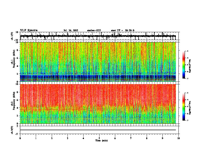Viewport: 201px width, 155px height.
Task: Click the "ch.3(V)" axis label
Action: pos(12,130)
